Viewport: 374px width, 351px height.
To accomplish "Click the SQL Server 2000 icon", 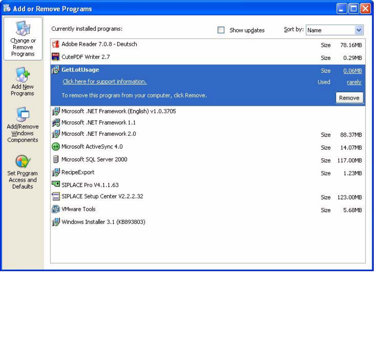I will pyautogui.click(x=56, y=159).
